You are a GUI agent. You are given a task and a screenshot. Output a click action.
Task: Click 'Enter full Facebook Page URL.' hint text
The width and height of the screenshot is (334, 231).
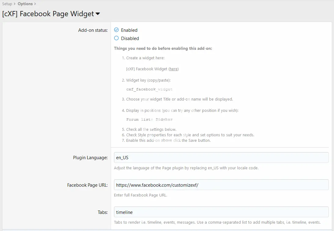click(141, 195)
